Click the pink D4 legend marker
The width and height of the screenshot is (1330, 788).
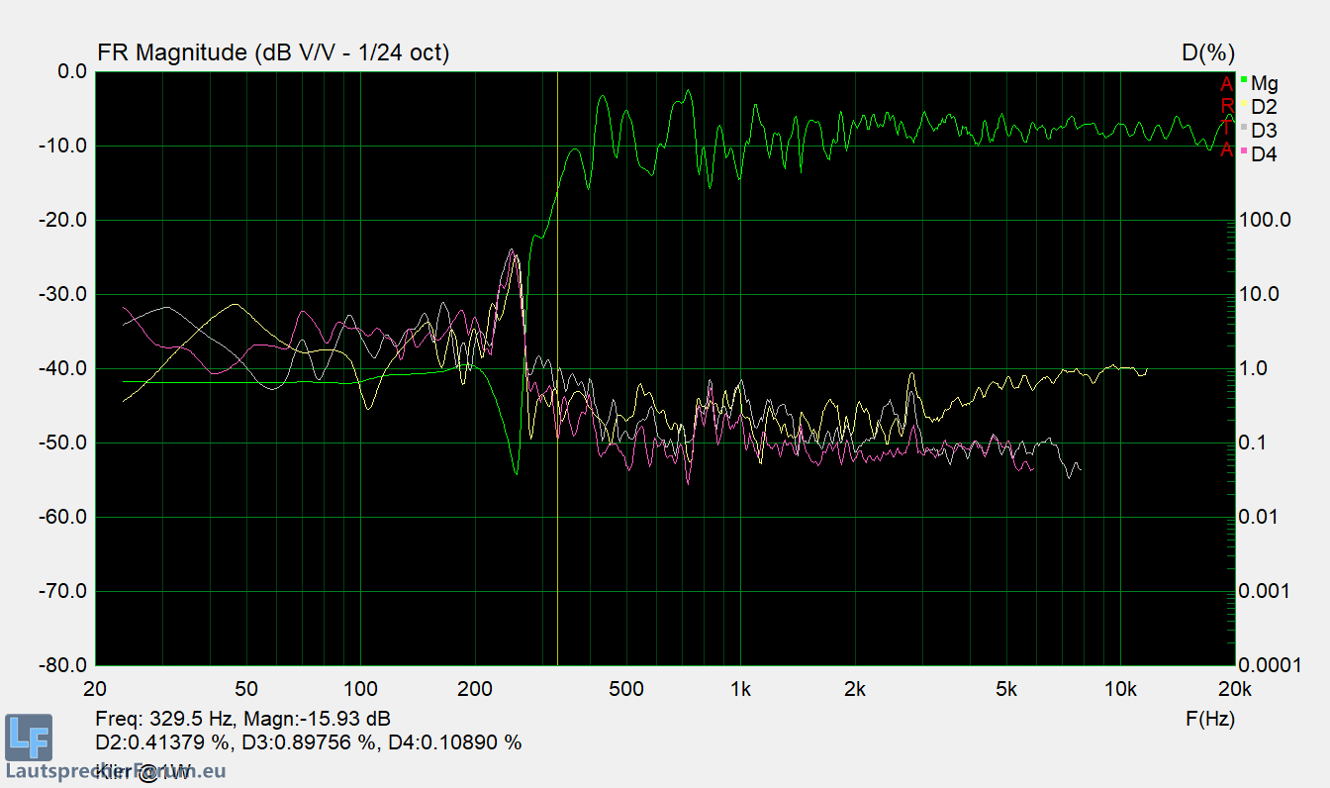[x=1243, y=150]
